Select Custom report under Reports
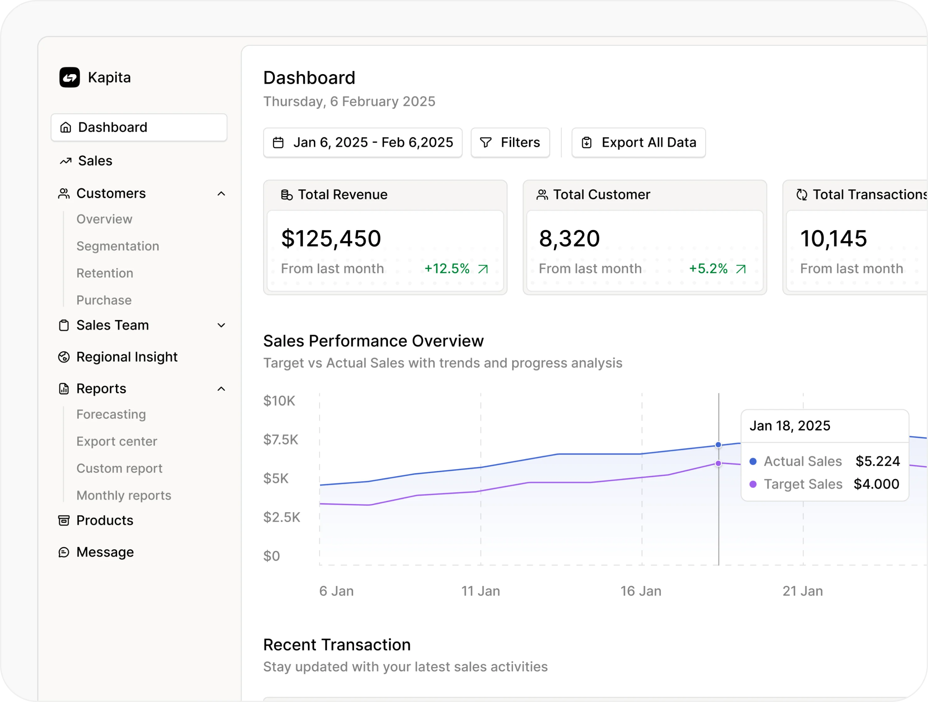The width and height of the screenshot is (928, 702). click(x=119, y=469)
